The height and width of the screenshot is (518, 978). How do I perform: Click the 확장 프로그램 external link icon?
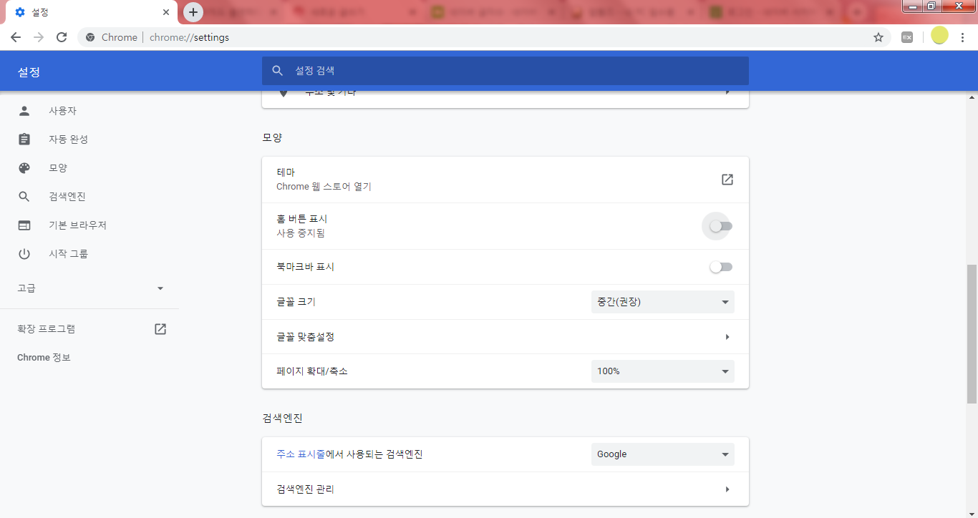click(x=160, y=329)
